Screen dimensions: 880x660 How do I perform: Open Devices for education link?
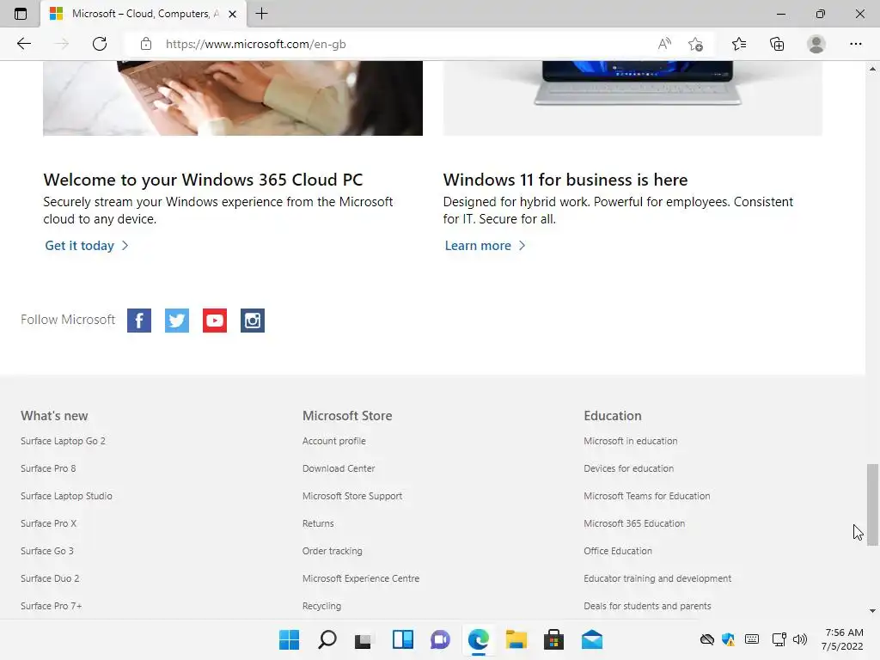click(628, 468)
